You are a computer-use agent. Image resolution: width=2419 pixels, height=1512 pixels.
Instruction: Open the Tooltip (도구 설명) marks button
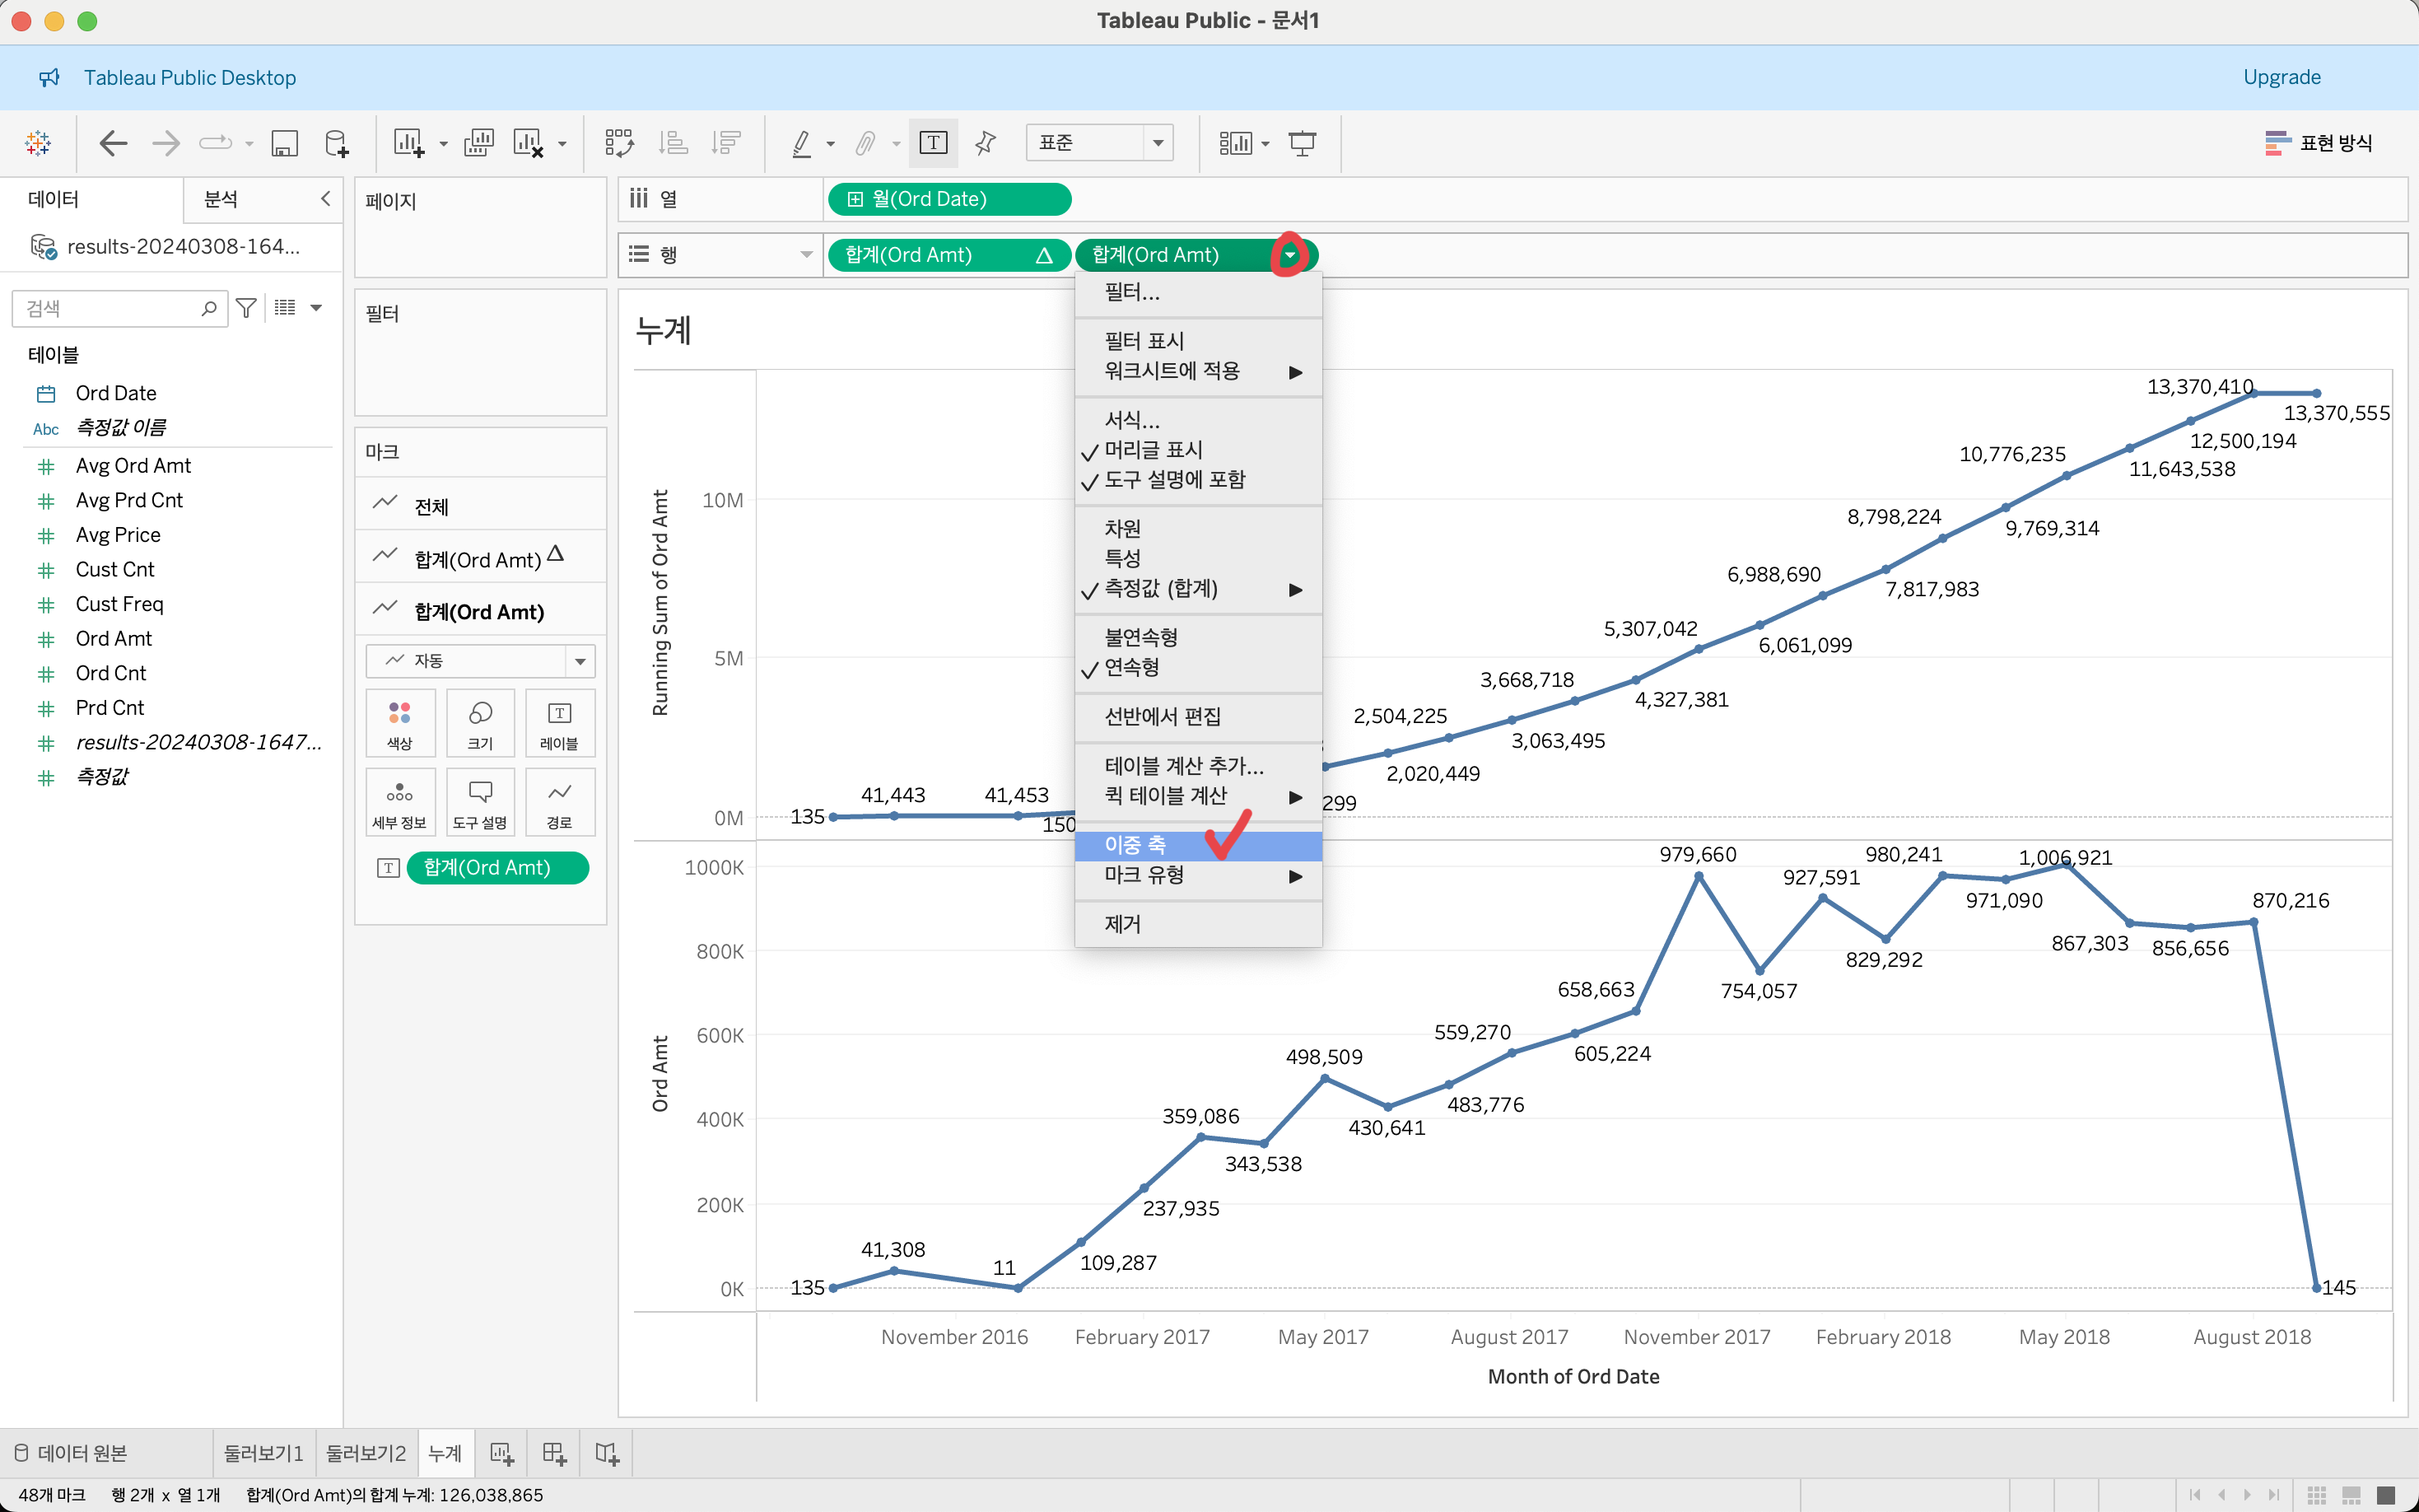click(480, 802)
